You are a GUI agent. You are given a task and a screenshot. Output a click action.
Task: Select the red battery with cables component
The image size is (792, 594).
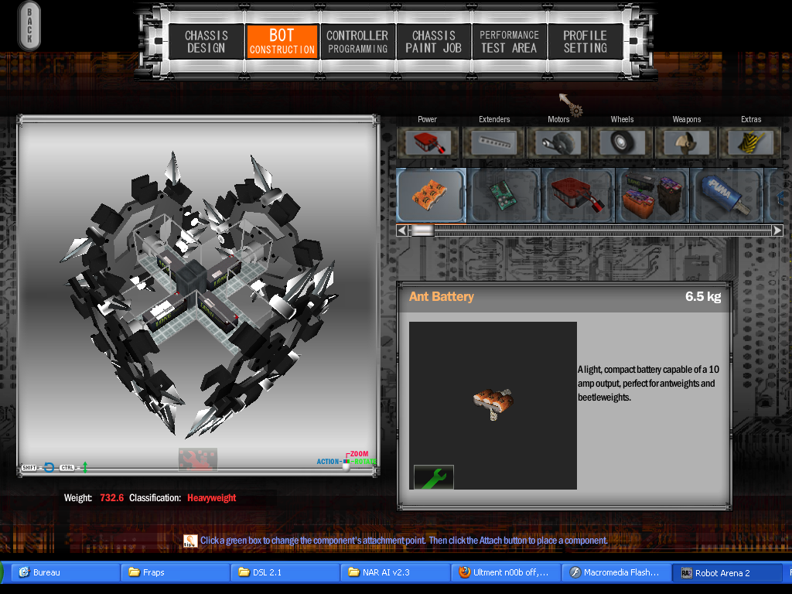[578, 196]
